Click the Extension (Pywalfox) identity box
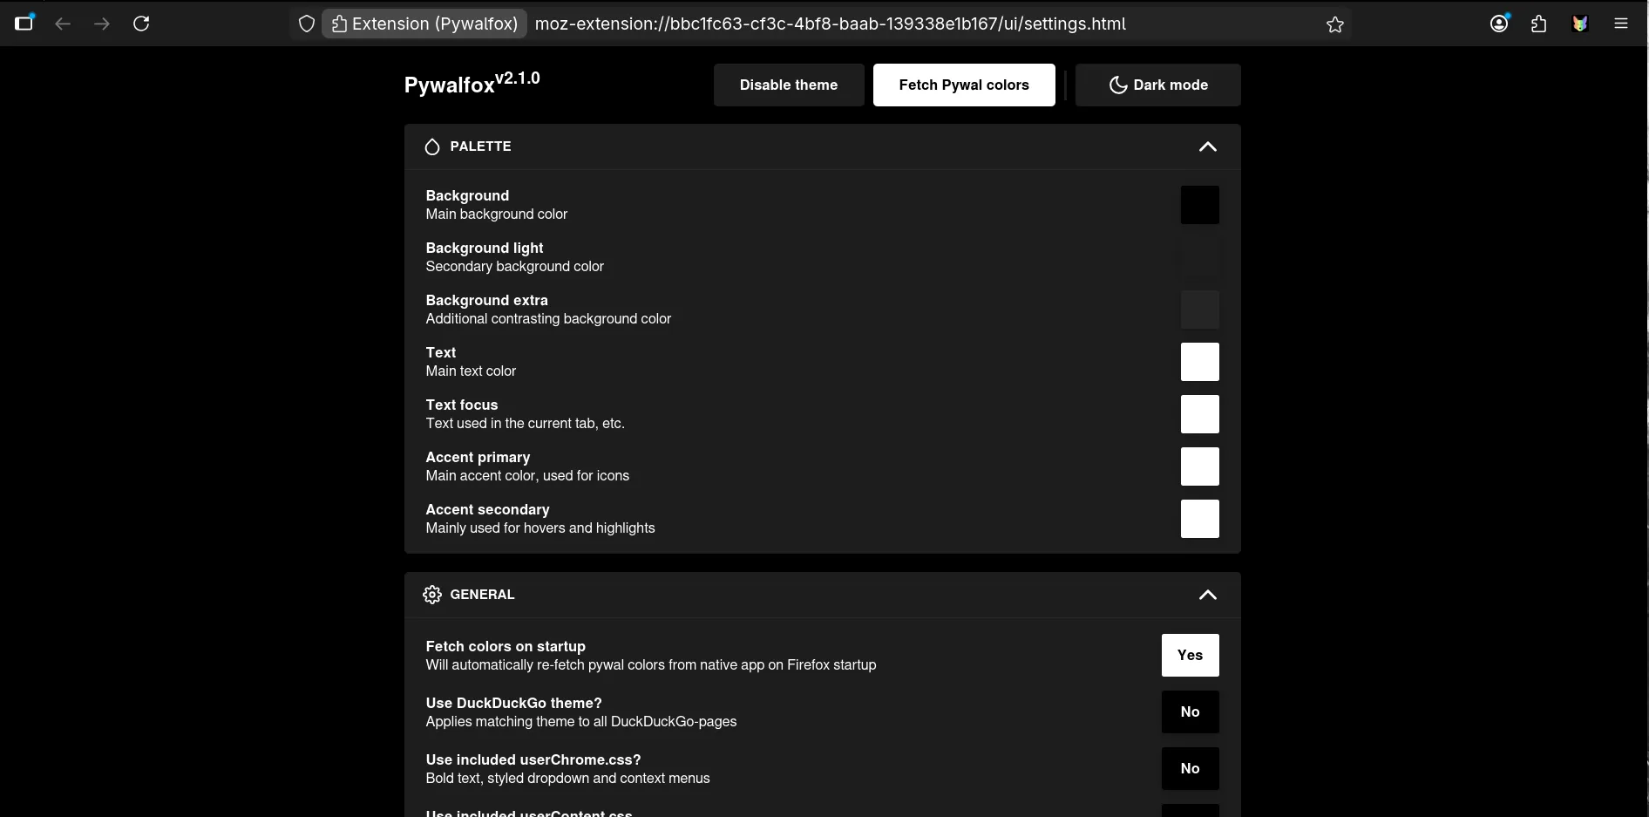This screenshot has height=817, width=1649. (x=424, y=24)
